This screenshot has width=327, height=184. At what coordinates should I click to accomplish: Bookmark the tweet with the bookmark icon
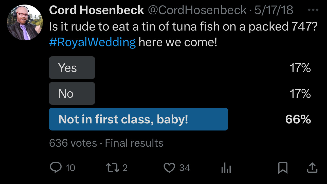tap(283, 168)
